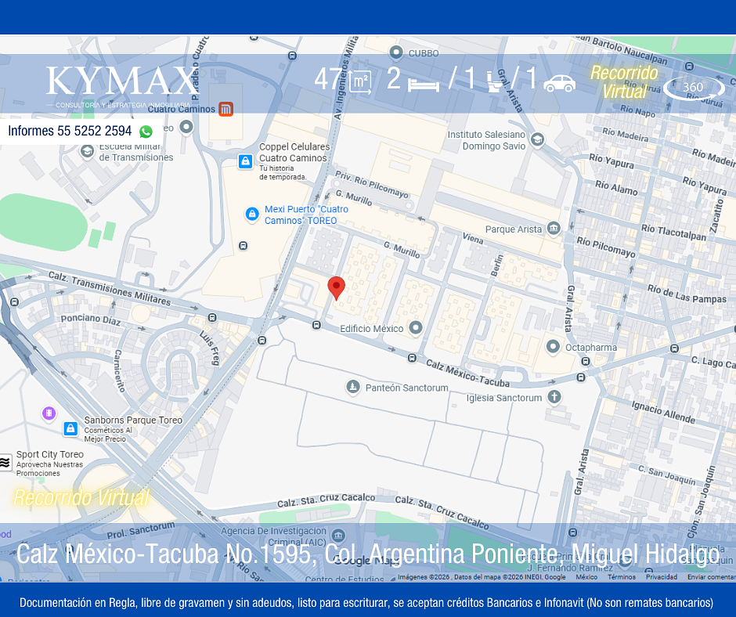This screenshot has width=736, height=617.
Task: Open the WhatsApp icon beside Informes
Action: tap(146, 132)
